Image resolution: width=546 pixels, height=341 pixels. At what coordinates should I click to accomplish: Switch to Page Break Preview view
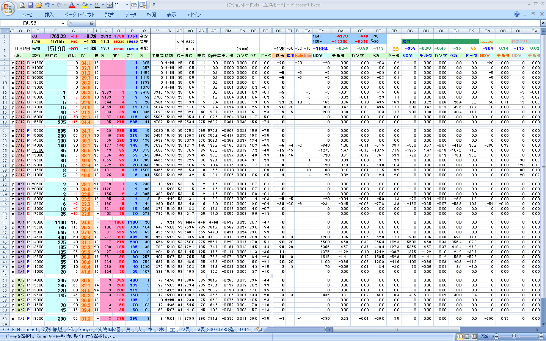tap(474, 336)
